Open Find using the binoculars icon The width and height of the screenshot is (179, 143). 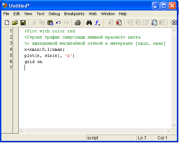point(89,23)
